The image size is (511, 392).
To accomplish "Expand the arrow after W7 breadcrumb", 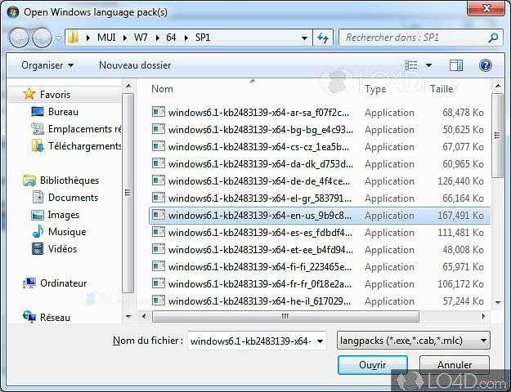I will click(x=157, y=38).
